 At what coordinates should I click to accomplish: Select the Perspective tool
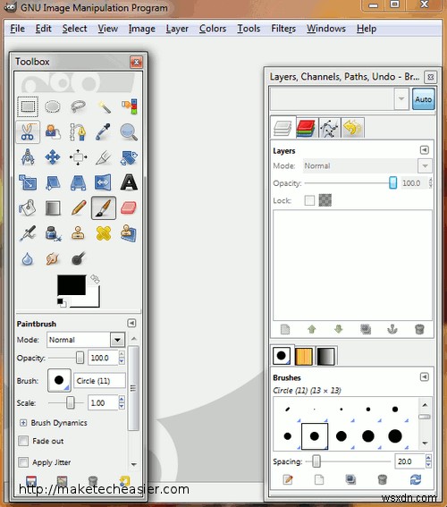click(78, 182)
